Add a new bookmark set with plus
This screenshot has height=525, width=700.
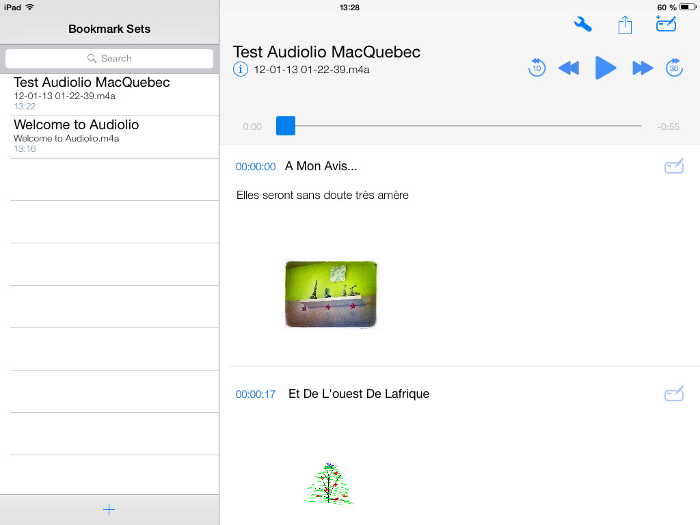point(109,509)
